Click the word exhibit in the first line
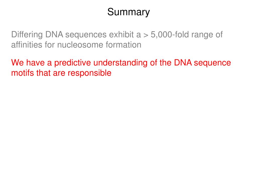The height and width of the screenshot is (192, 257). (121, 34)
